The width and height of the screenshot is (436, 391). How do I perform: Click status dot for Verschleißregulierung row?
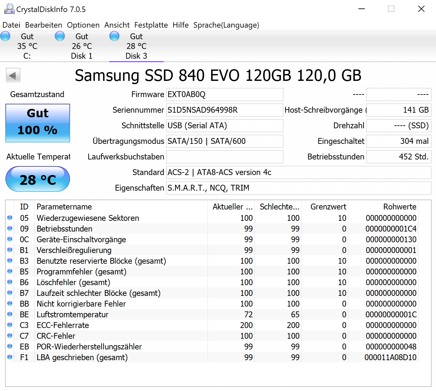pos(10,250)
